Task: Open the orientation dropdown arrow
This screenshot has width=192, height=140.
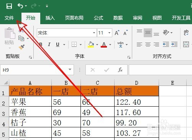Action: 172,33
